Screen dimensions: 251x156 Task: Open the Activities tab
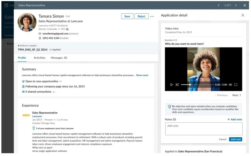(39, 58)
